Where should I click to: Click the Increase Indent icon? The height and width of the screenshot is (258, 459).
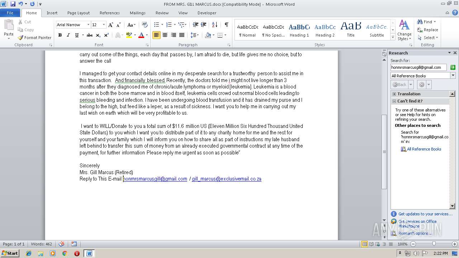click(x=204, y=25)
